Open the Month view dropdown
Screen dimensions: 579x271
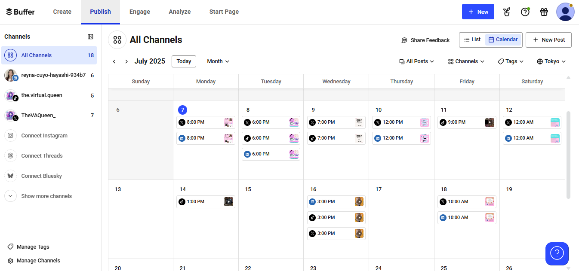(x=218, y=61)
